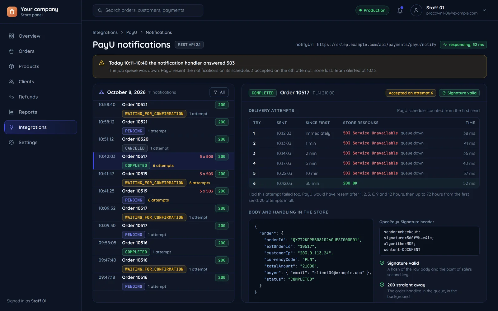
Task: Click the green check icon beside 200 straight away
Action: pos(382,285)
